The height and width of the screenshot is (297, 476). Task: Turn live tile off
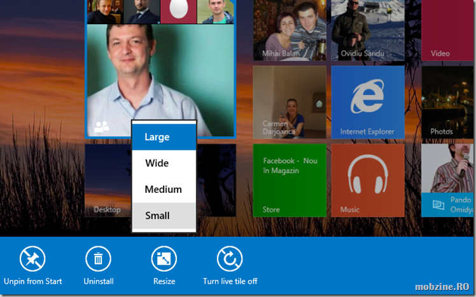point(230,259)
